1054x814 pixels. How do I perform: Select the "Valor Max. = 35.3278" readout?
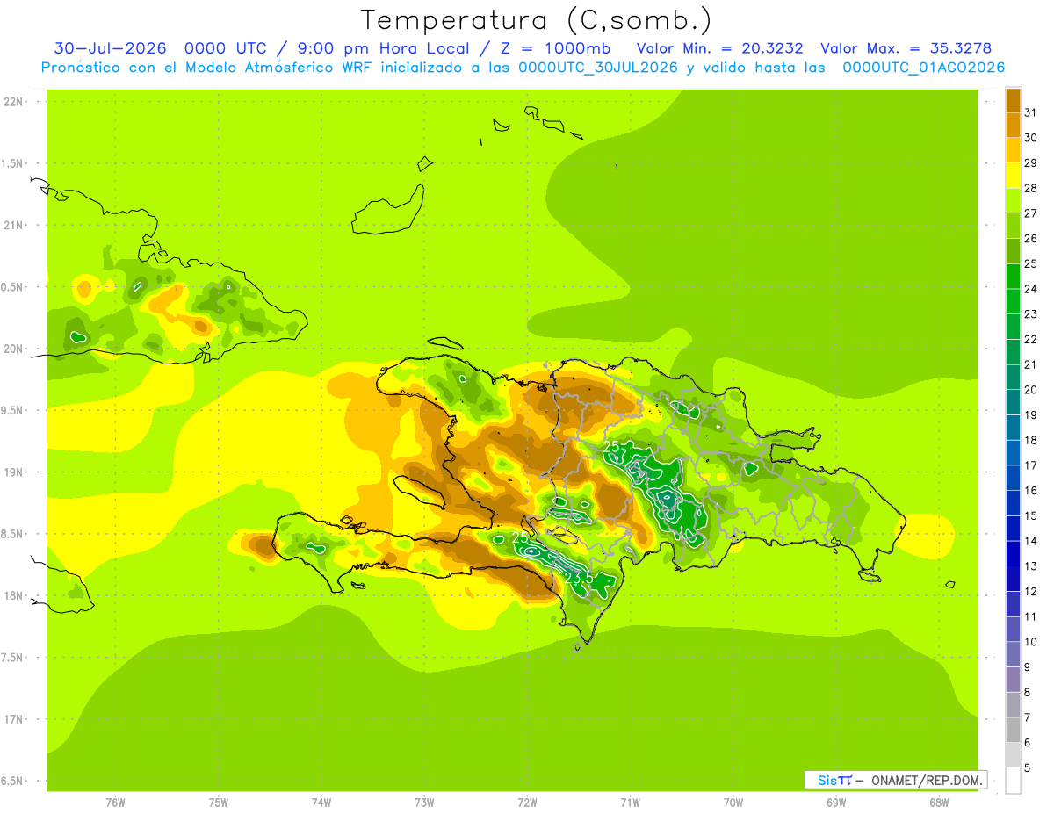click(x=906, y=48)
